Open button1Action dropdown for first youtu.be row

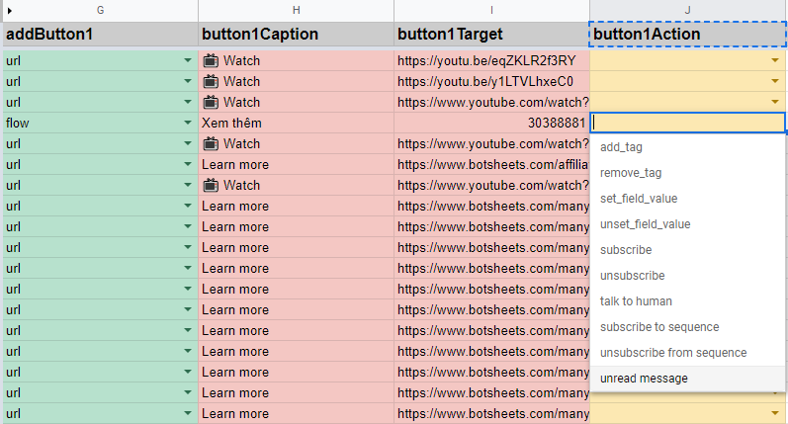[x=775, y=60]
